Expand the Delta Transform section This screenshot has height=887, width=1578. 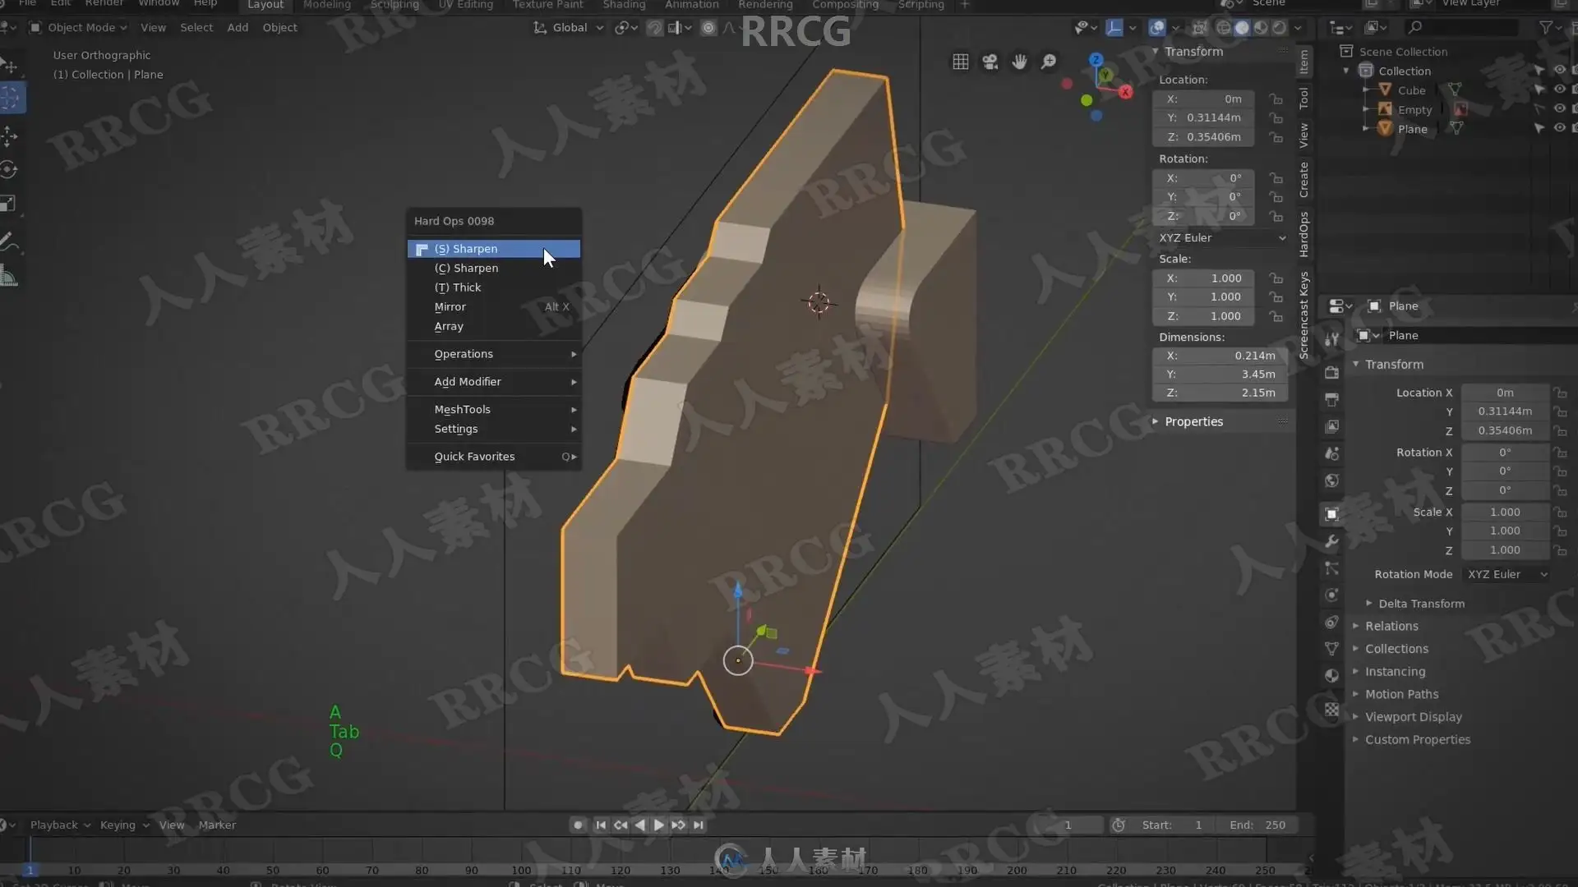click(1421, 604)
